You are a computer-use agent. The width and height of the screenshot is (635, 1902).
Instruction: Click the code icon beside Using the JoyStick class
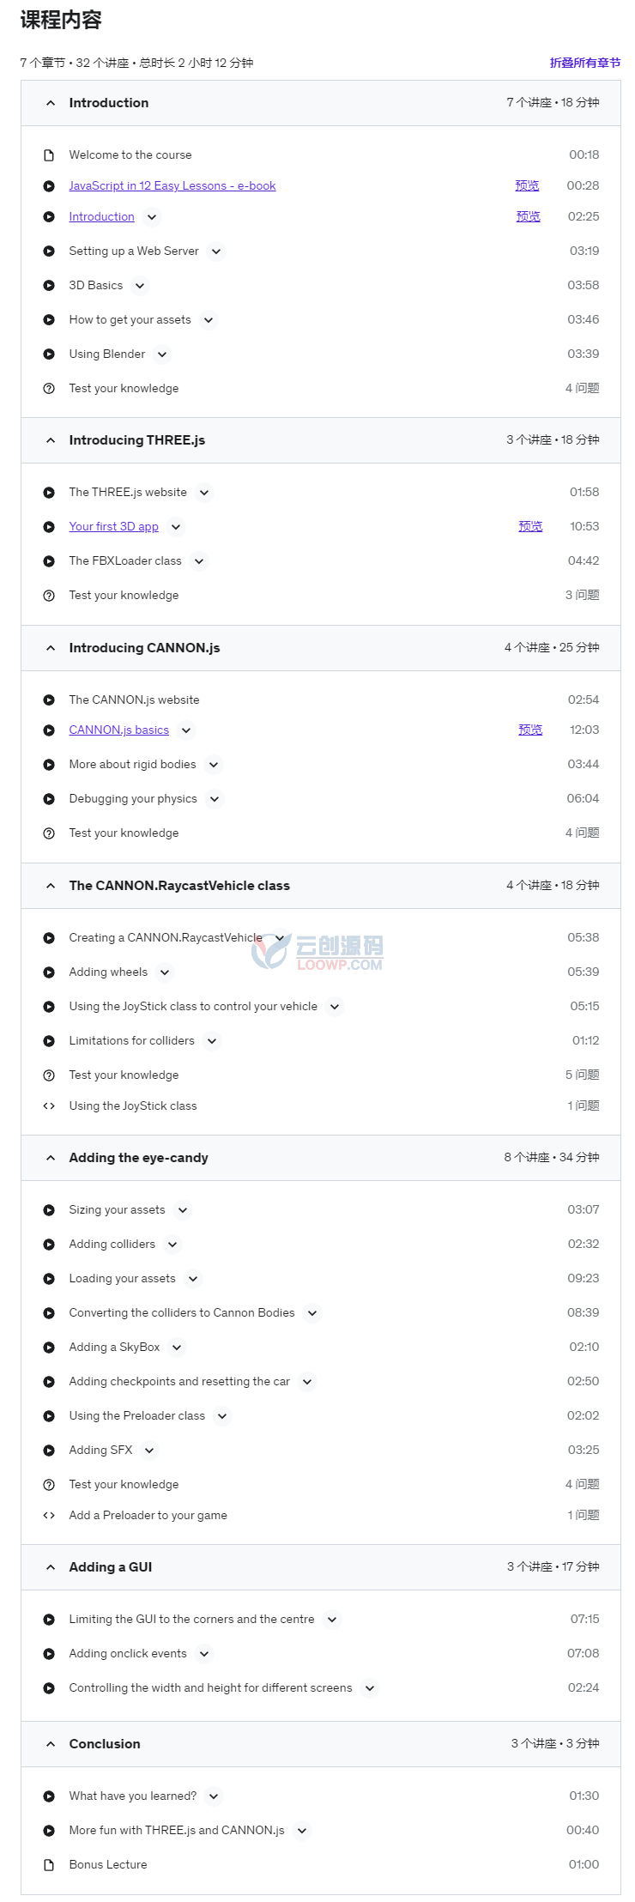click(49, 1105)
